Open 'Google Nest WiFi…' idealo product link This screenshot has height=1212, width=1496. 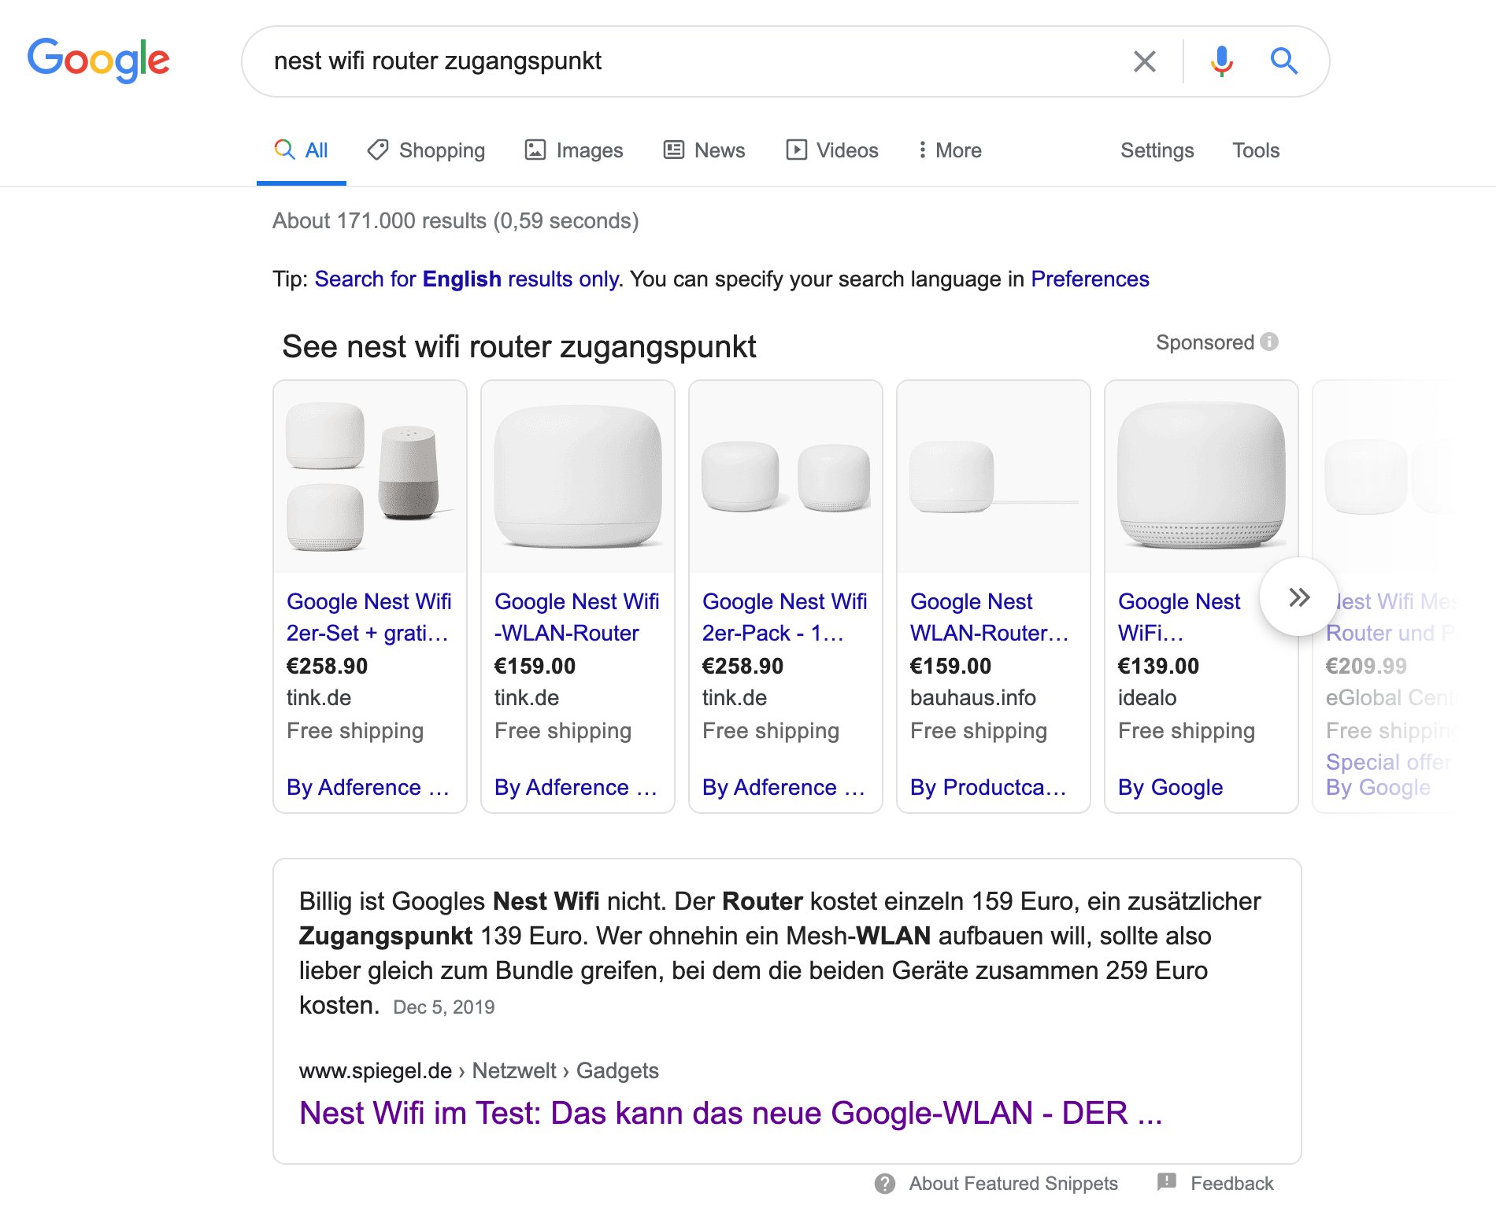click(1179, 617)
